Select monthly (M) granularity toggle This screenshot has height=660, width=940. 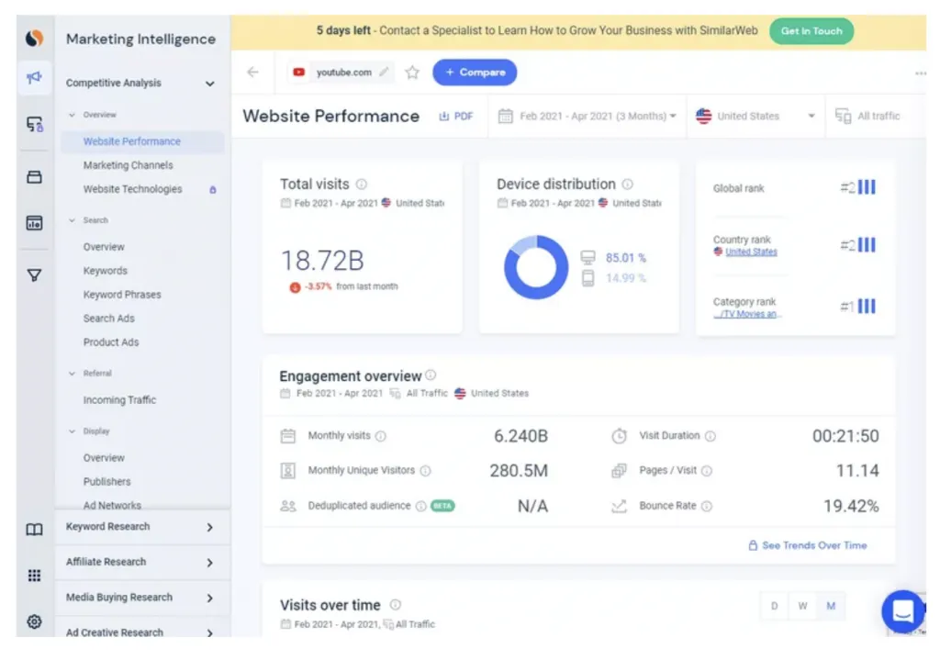831,606
